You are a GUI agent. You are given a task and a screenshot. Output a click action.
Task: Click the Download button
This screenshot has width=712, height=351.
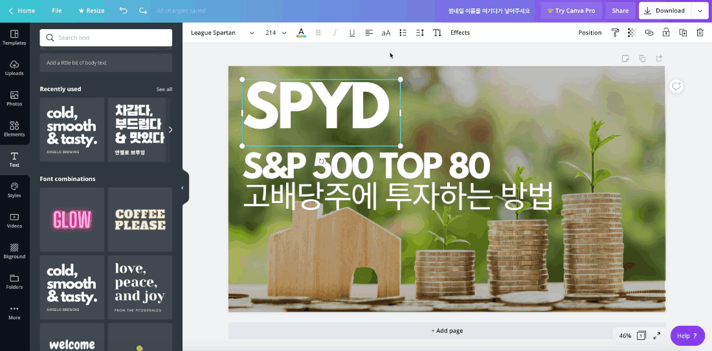(665, 10)
